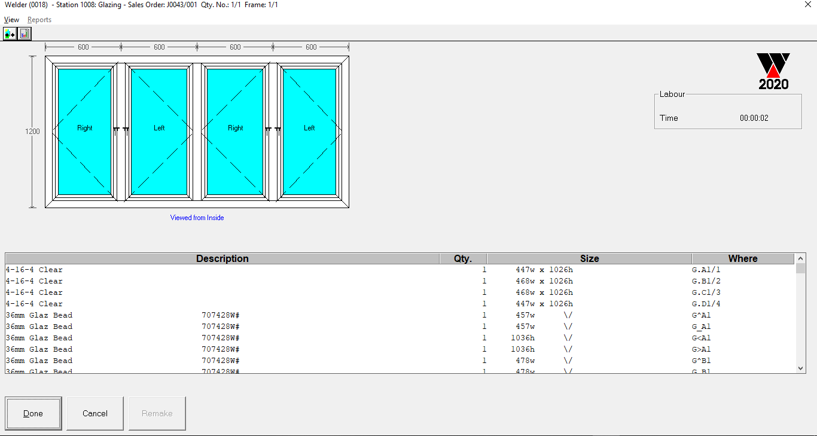Open the Reports menu
817x436 pixels.
point(39,20)
